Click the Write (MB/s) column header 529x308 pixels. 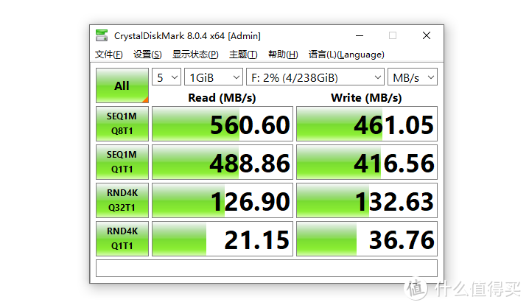(x=366, y=97)
